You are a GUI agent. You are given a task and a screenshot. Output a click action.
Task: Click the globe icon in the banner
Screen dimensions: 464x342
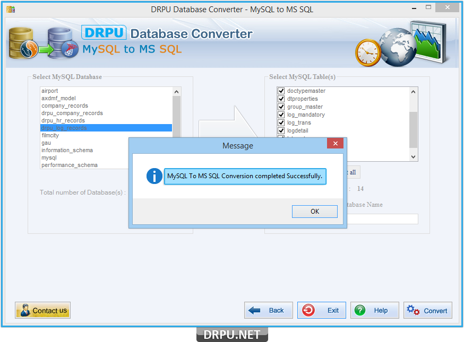tap(398, 47)
